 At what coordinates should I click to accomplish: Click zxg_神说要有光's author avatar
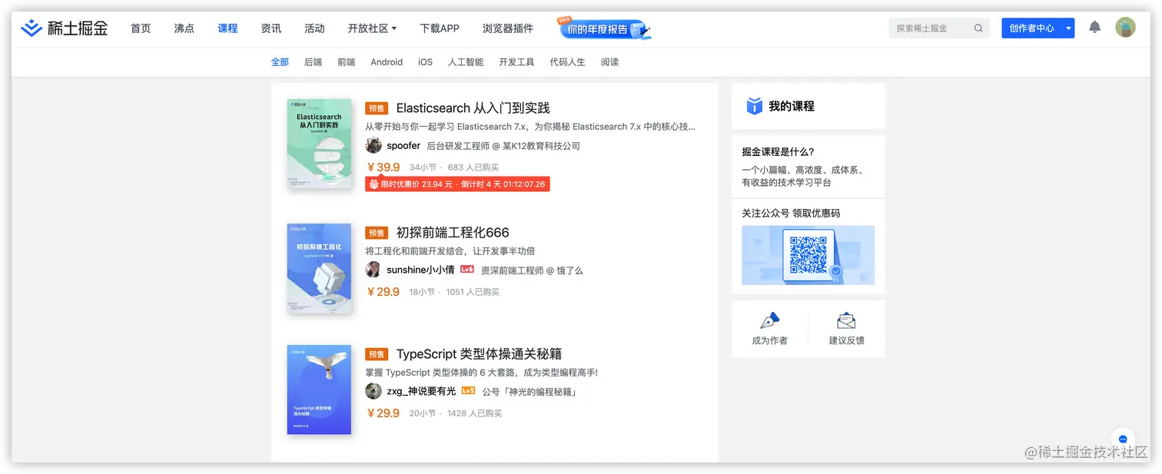(373, 391)
